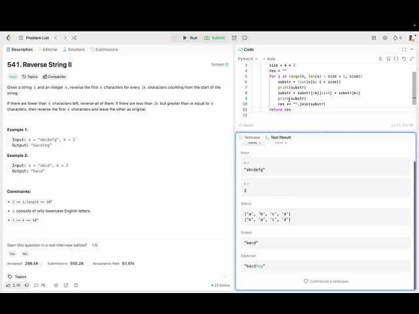
Task: Reset code to default with revert icon
Action: 404,59
